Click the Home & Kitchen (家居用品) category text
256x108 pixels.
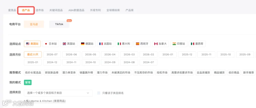[48, 101]
